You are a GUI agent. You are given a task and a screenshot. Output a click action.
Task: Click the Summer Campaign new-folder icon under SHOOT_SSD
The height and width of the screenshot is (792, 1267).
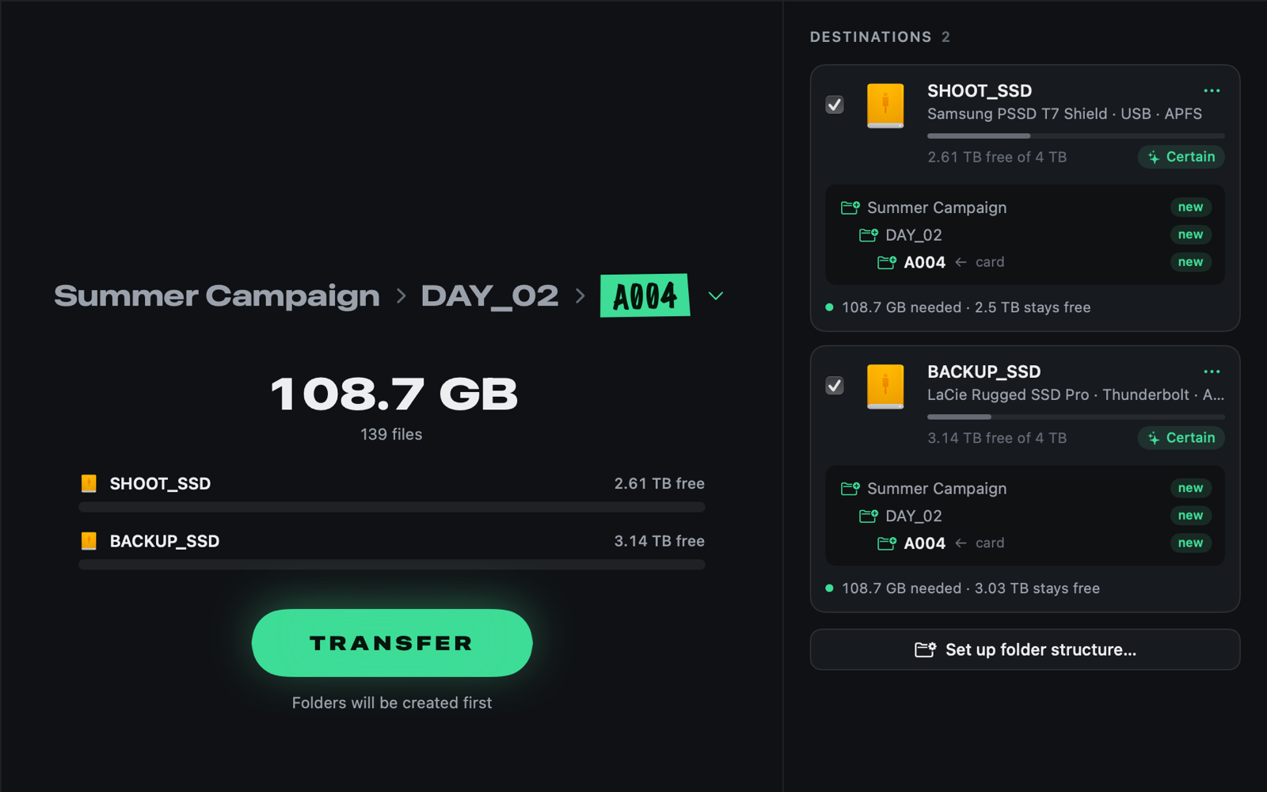[850, 208]
